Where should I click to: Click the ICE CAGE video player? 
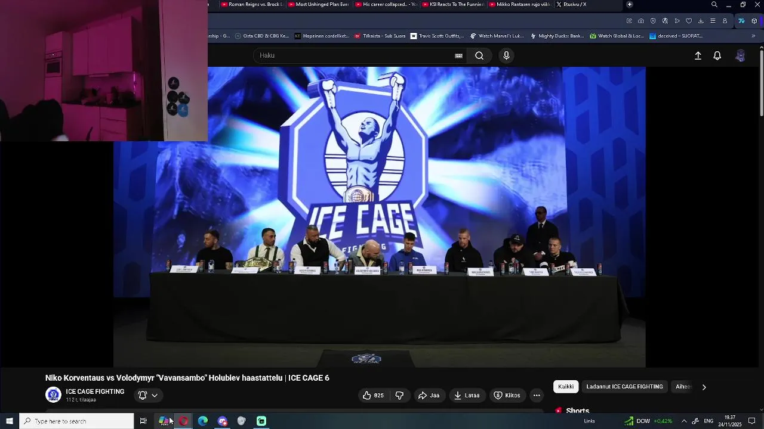[379, 217]
